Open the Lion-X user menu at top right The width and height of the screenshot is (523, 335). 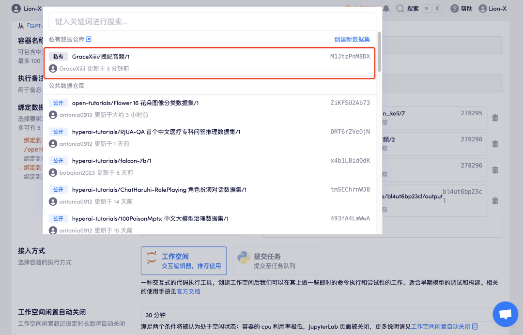tap(492, 9)
